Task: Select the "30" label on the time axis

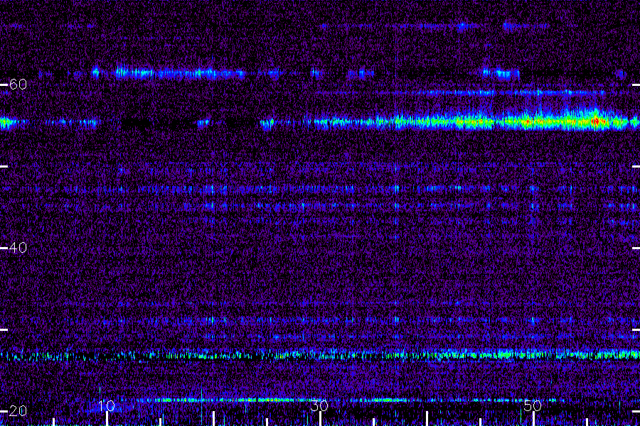Action: pyautogui.click(x=319, y=405)
